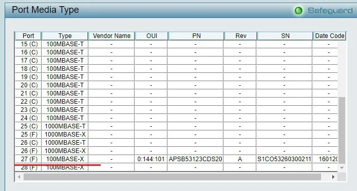357x191 pixels.
Task: Click 1000MBASE-T type for port 26 (C)
Action: [x=65, y=142]
